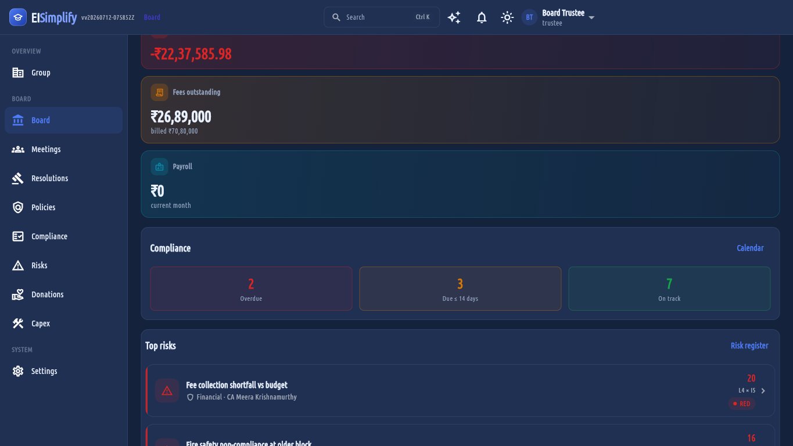The height and width of the screenshot is (446, 793).
Task: Click the Board breadcrumb in header
Action: click(x=152, y=17)
